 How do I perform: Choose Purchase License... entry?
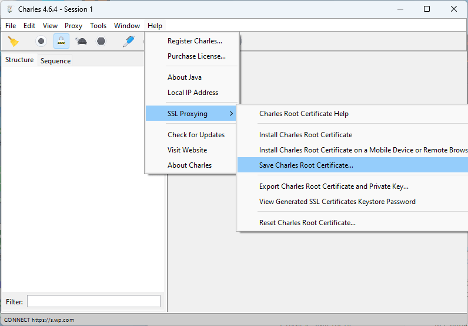point(192,56)
